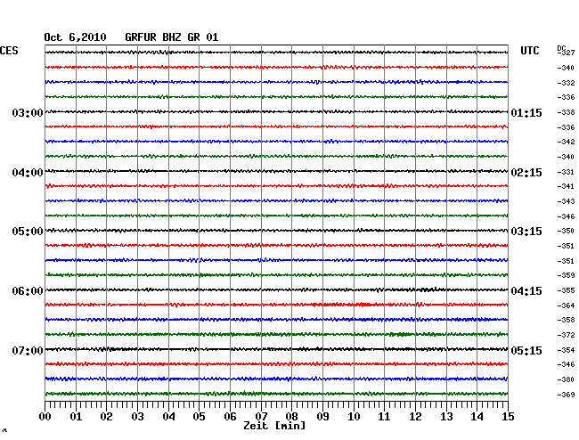Click the DC offset value '-331'
The width and height of the screenshot is (579, 440).
[566, 172]
